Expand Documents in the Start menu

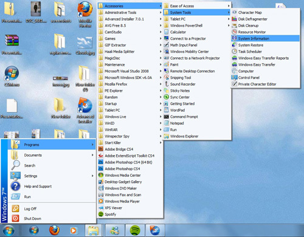coord(52,155)
